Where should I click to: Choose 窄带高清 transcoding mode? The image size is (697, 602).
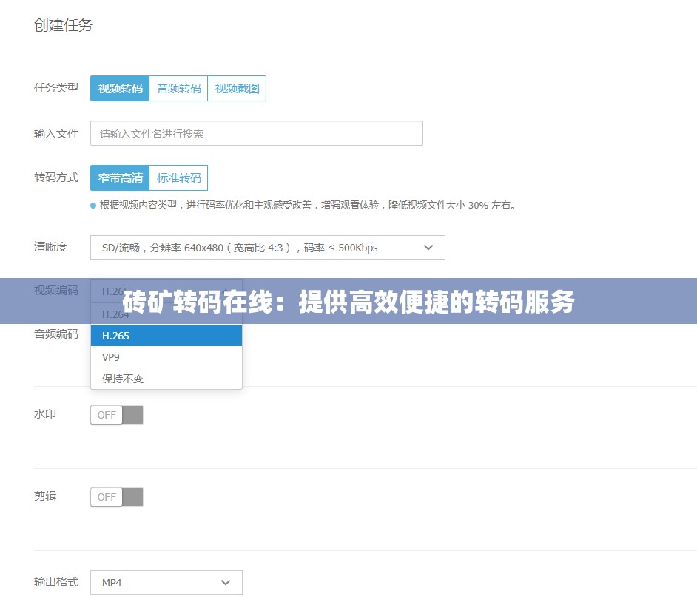[x=119, y=177]
